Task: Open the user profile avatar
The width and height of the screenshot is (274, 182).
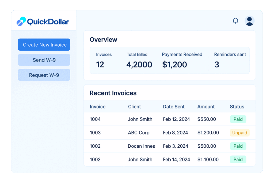Action: 249,21
